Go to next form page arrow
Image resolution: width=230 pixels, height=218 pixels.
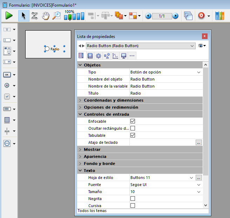coord(175,16)
